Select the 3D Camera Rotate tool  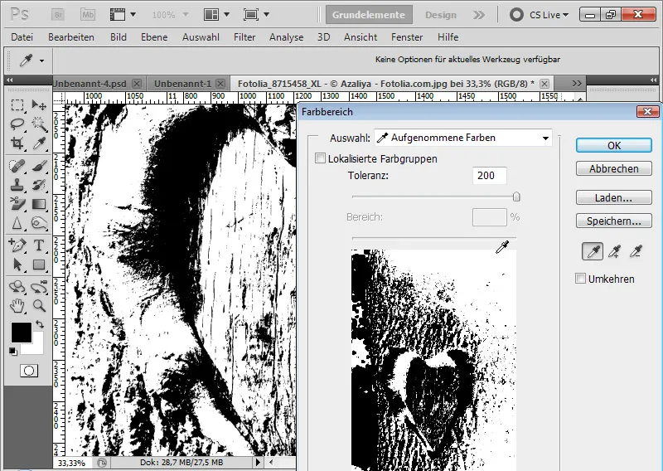[x=39, y=286]
